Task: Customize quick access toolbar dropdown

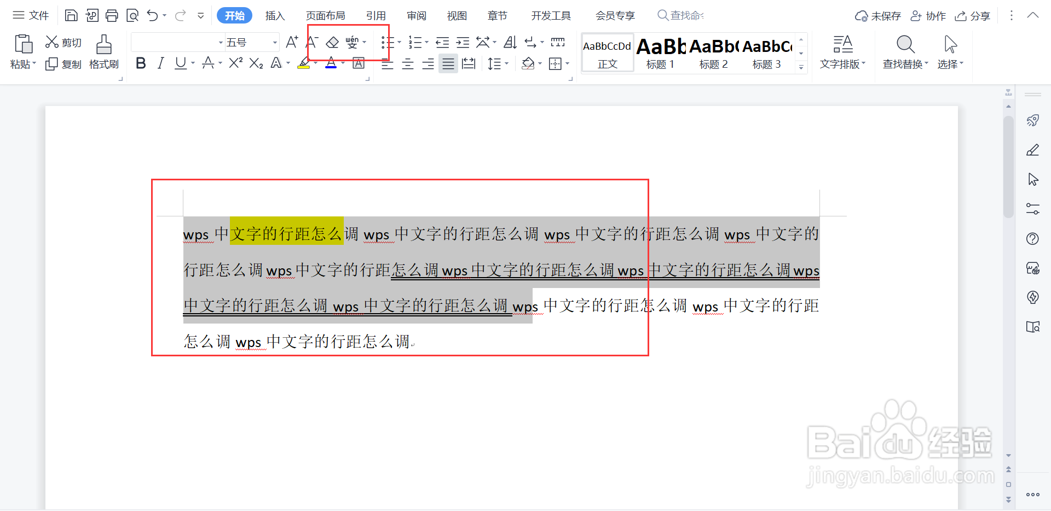Action: (201, 15)
